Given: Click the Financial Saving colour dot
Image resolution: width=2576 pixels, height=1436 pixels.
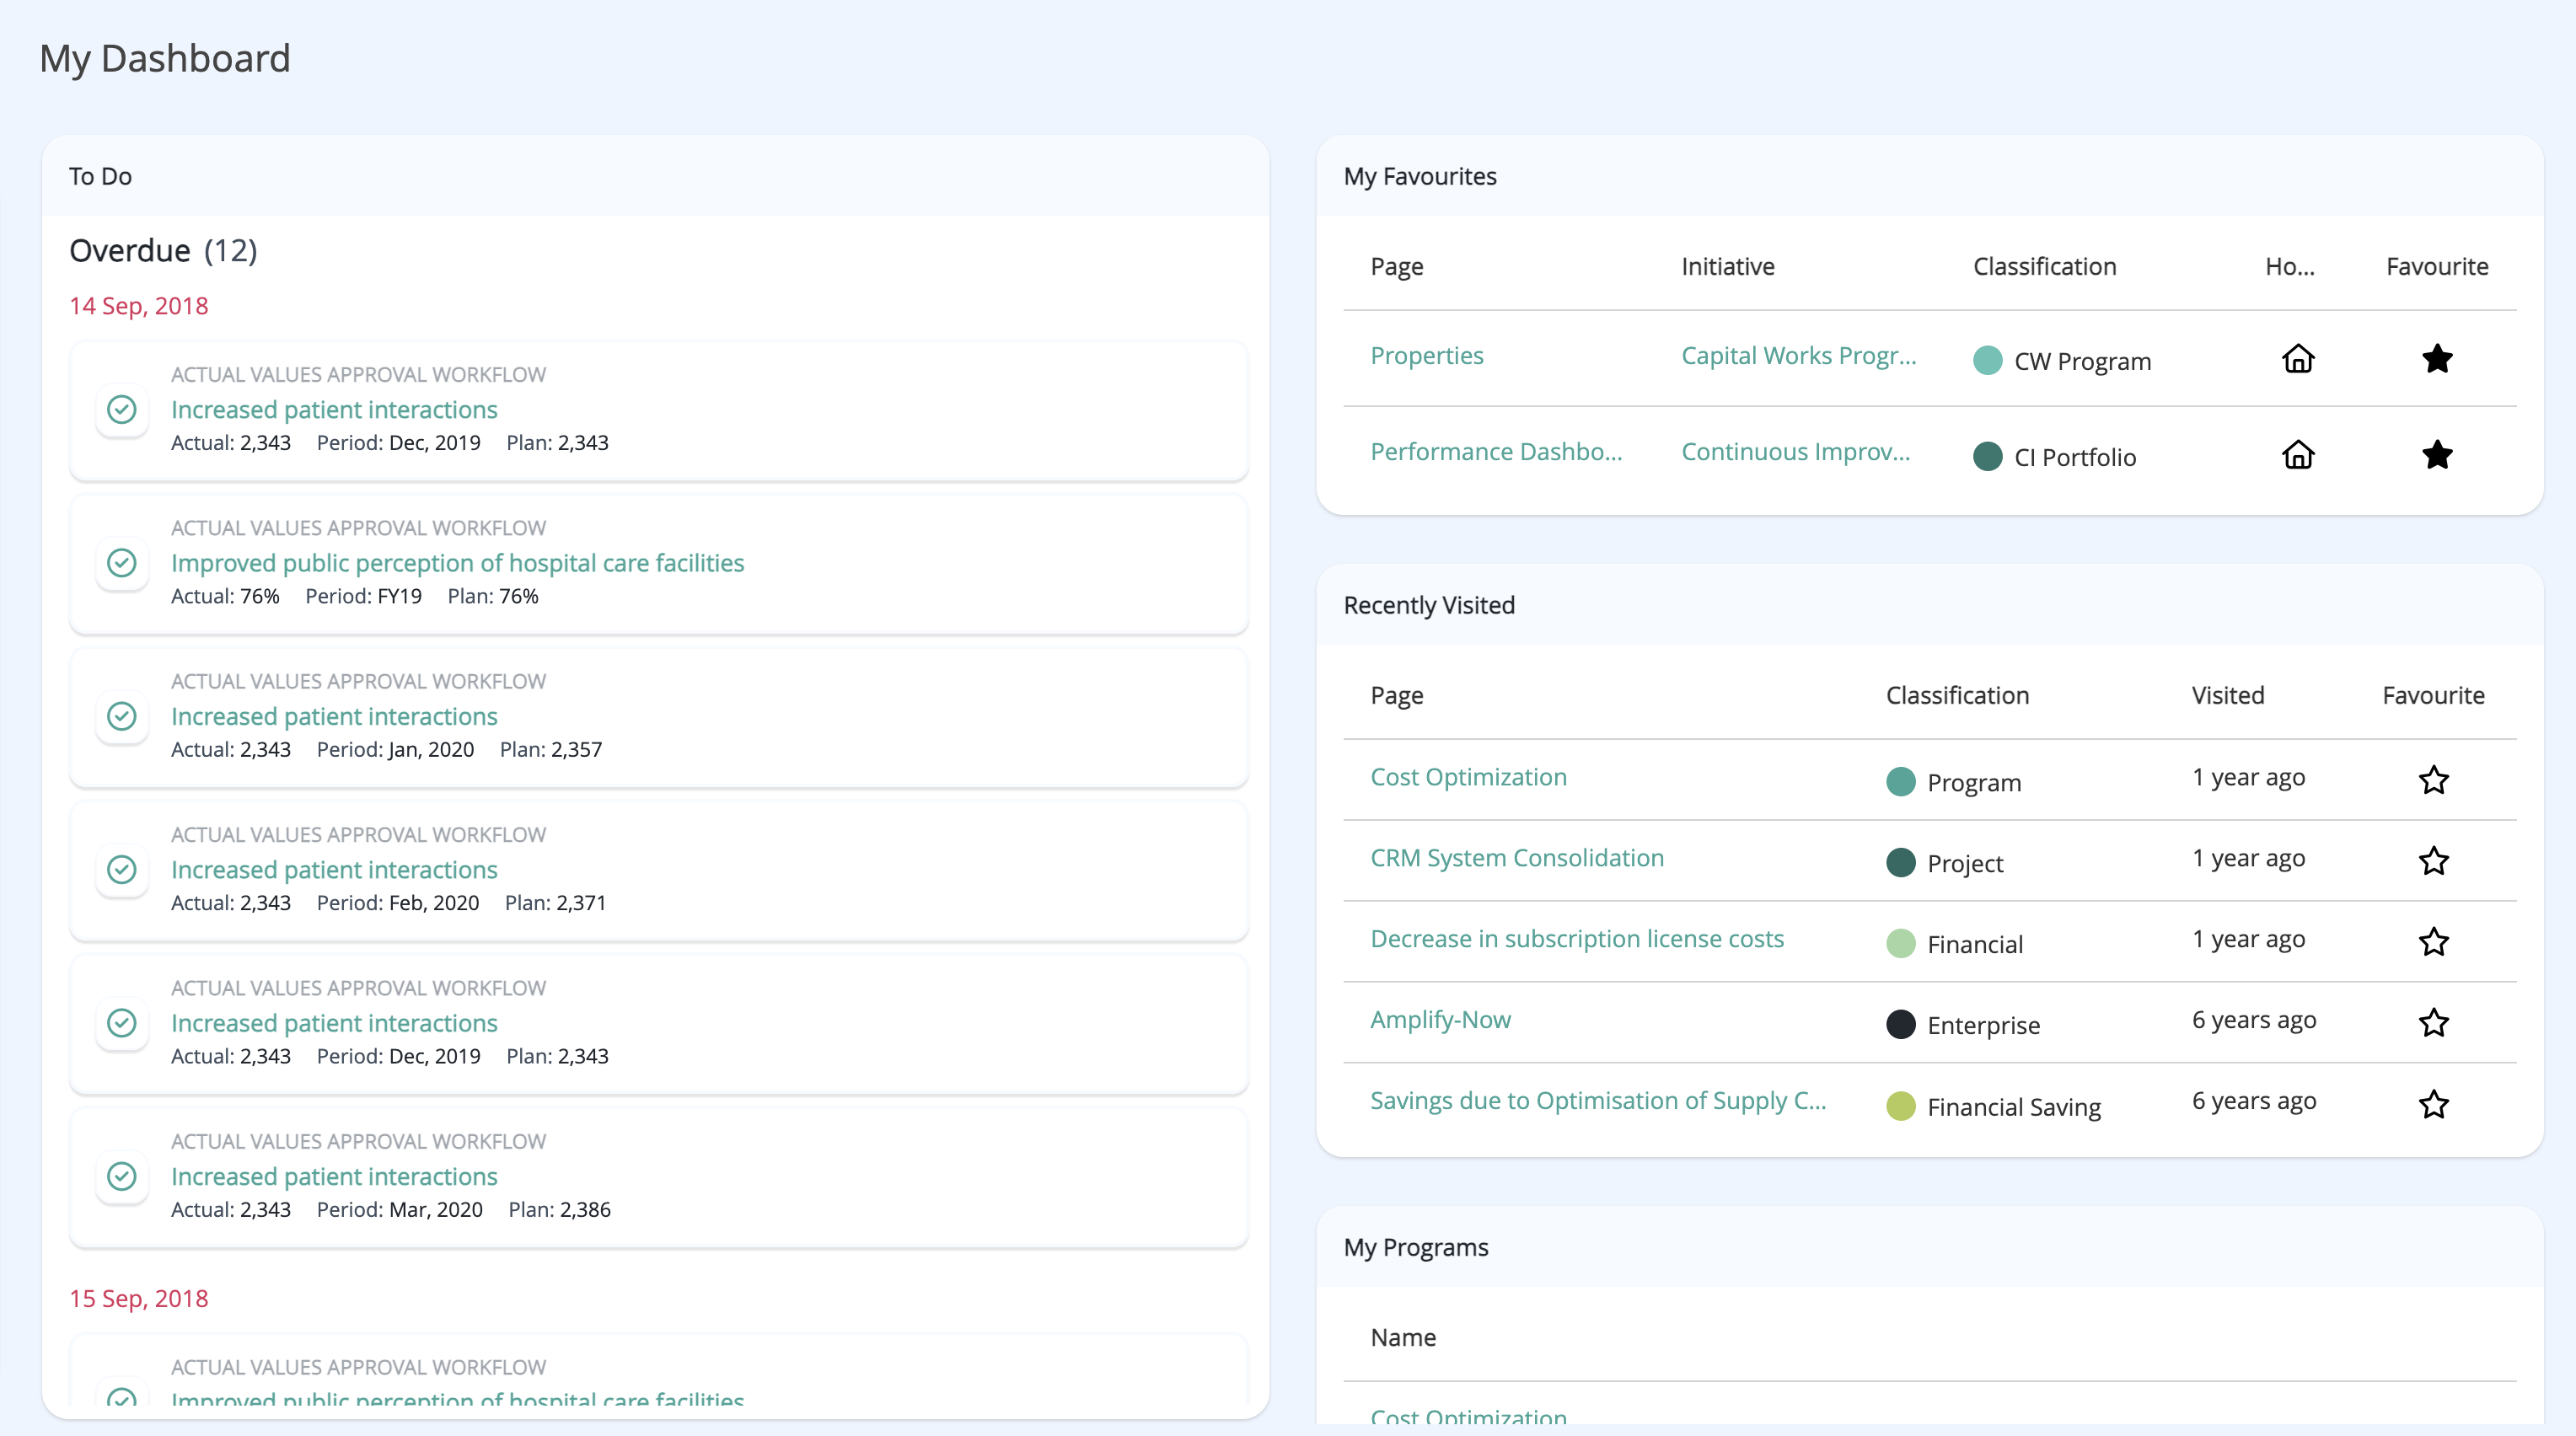Looking at the screenshot, I should click(1900, 1106).
